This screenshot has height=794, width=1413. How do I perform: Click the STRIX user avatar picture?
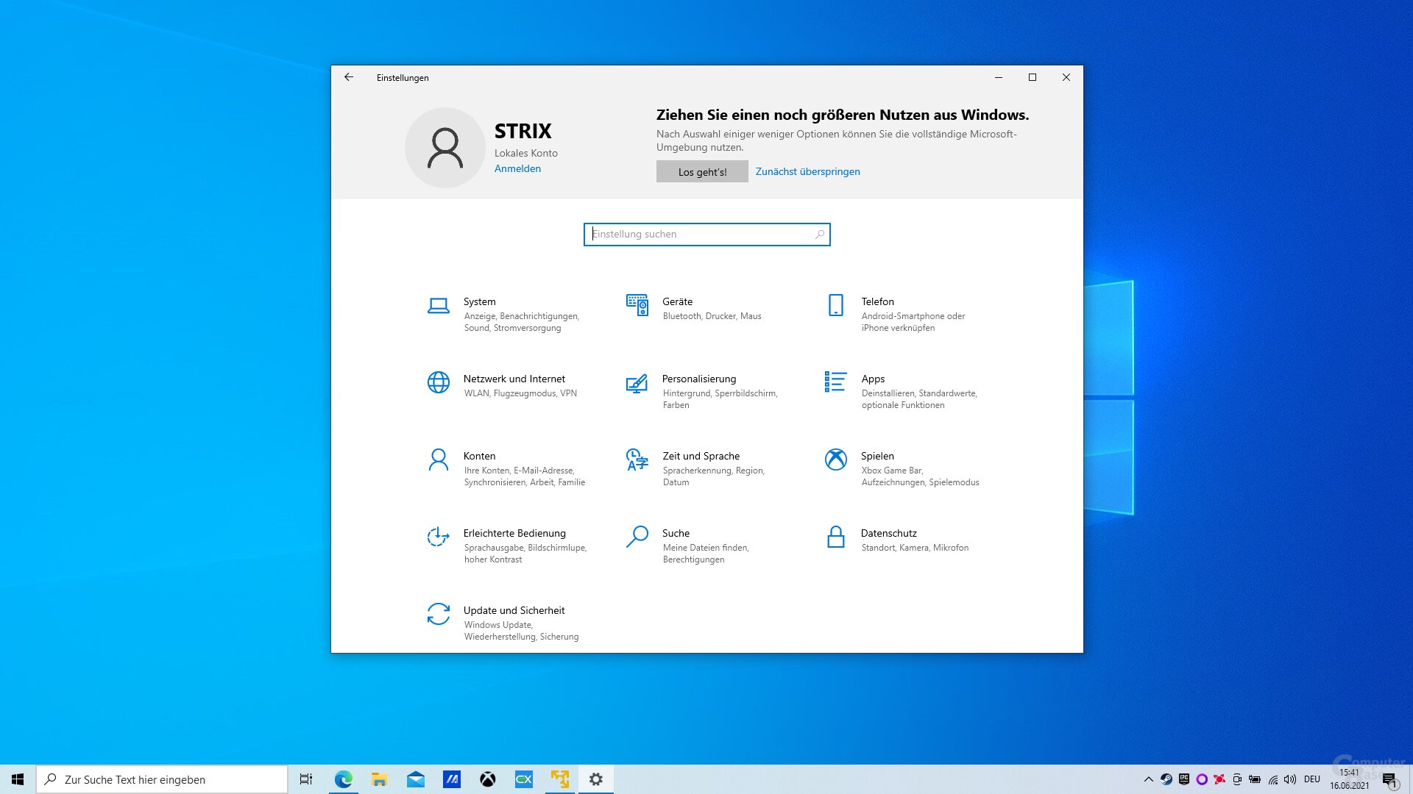point(445,148)
